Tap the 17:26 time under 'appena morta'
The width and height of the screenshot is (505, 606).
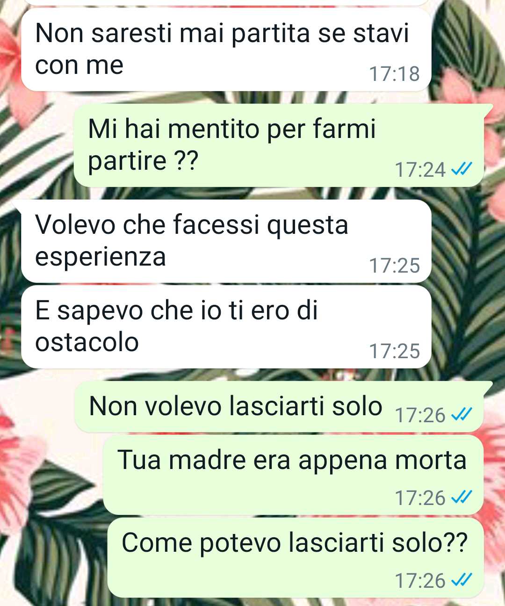[x=420, y=498]
